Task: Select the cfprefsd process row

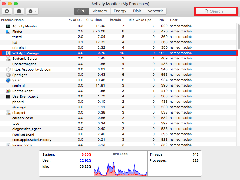Action: click(118, 48)
